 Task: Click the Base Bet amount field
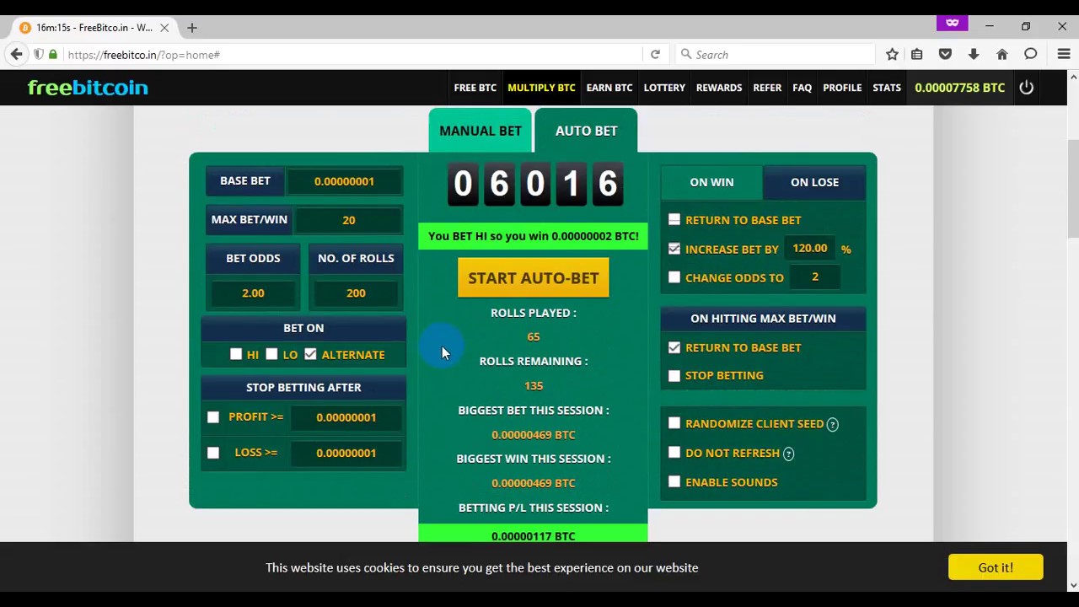(345, 181)
